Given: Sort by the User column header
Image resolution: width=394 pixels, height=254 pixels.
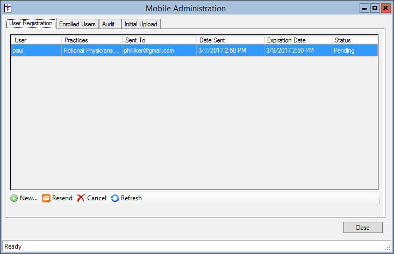Looking at the screenshot, I should point(35,40).
